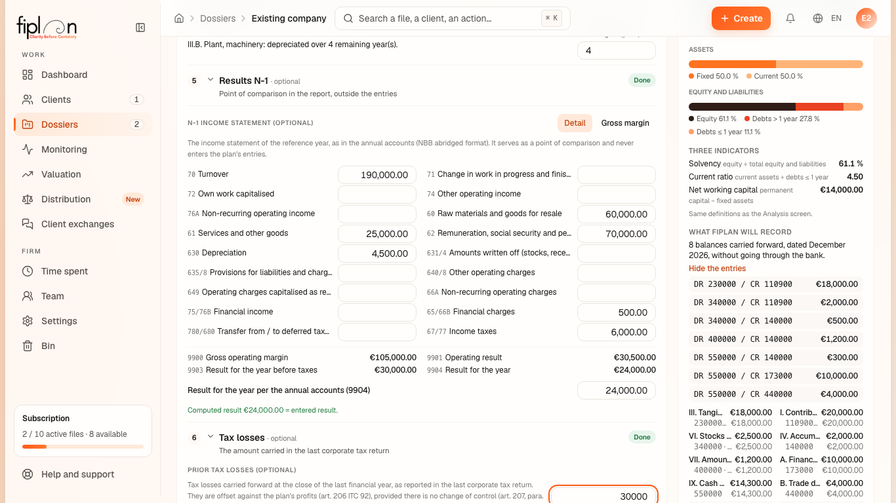Image resolution: width=896 pixels, height=503 pixels.
Task: Click the Clients count badge 1
Action: pyautogui.click(x=136, y=100)
